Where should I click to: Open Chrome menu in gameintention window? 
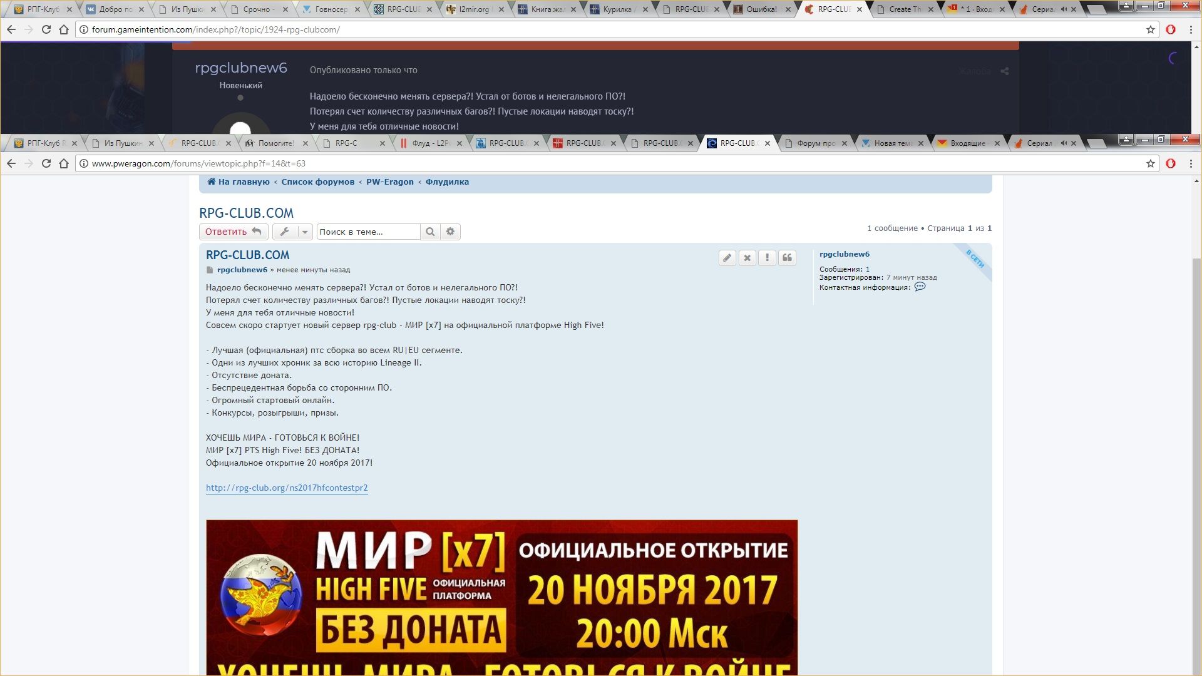1191,29
